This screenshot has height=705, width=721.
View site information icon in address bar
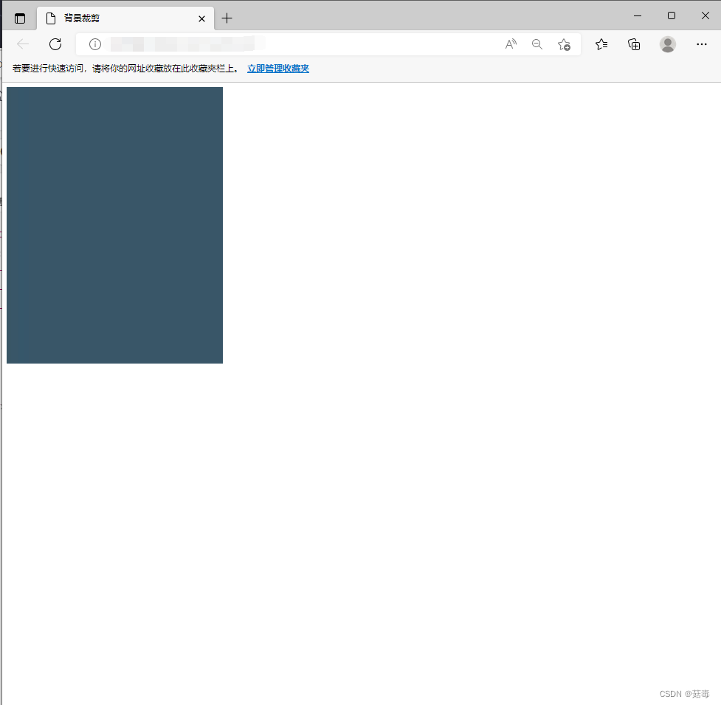[95, 44]
